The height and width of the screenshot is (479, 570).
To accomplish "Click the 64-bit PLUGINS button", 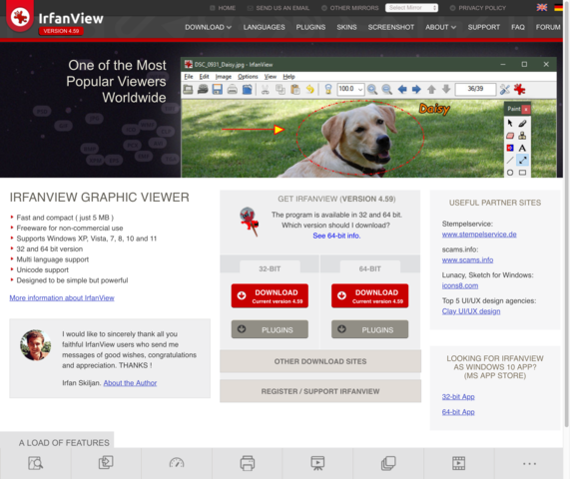I will [x=369, y=329].
